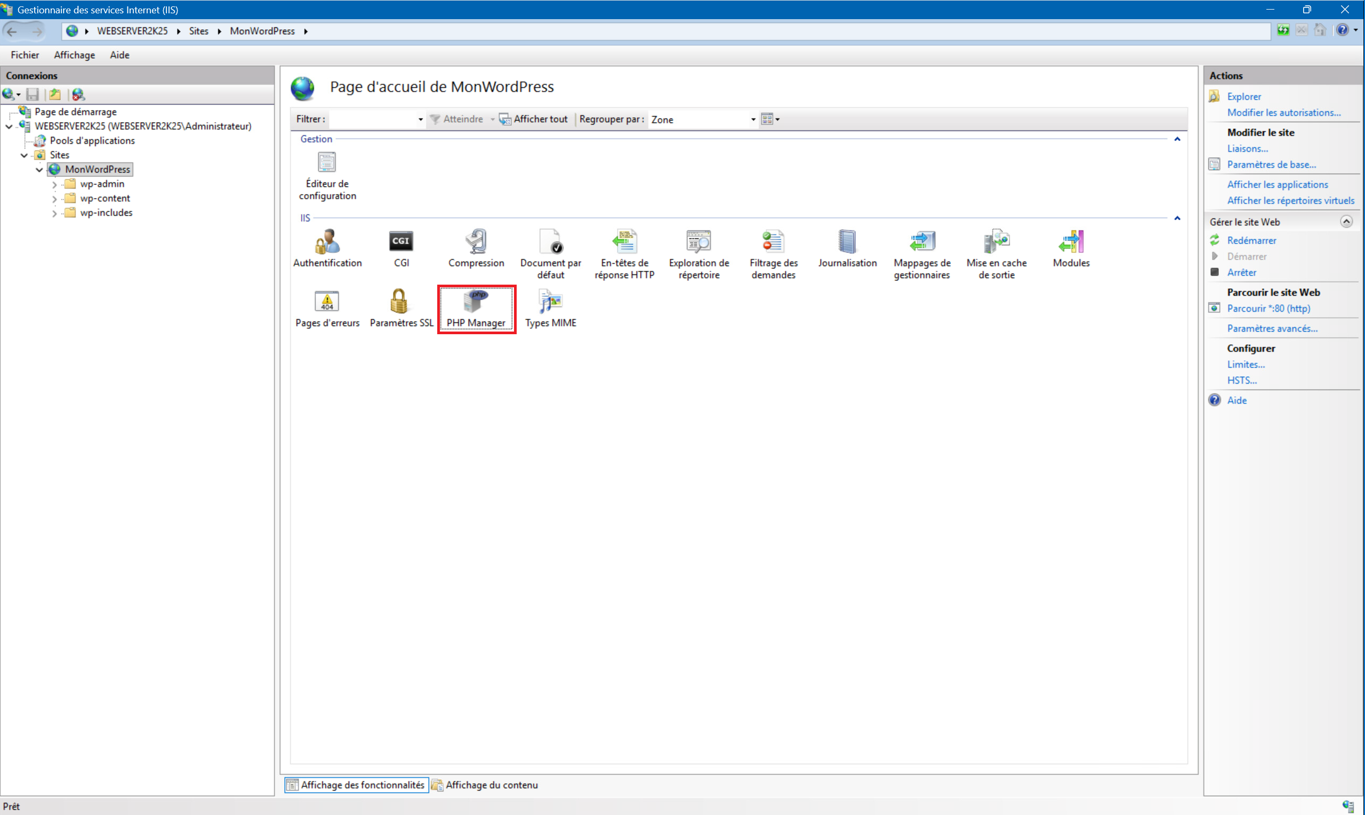Open the Types MIME feature
This screenshot has width=1365, height=815.
(x=550, y=302)
